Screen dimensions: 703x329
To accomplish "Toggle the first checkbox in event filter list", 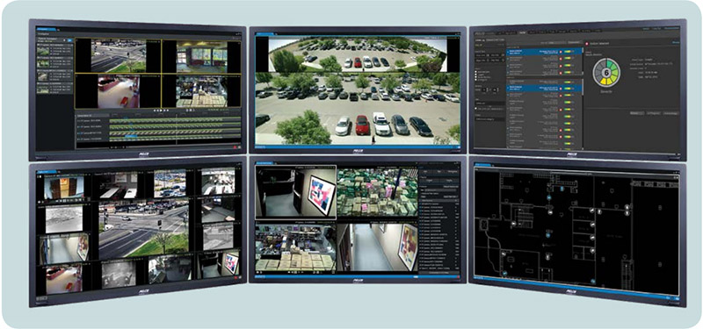I will pos(475,72).
